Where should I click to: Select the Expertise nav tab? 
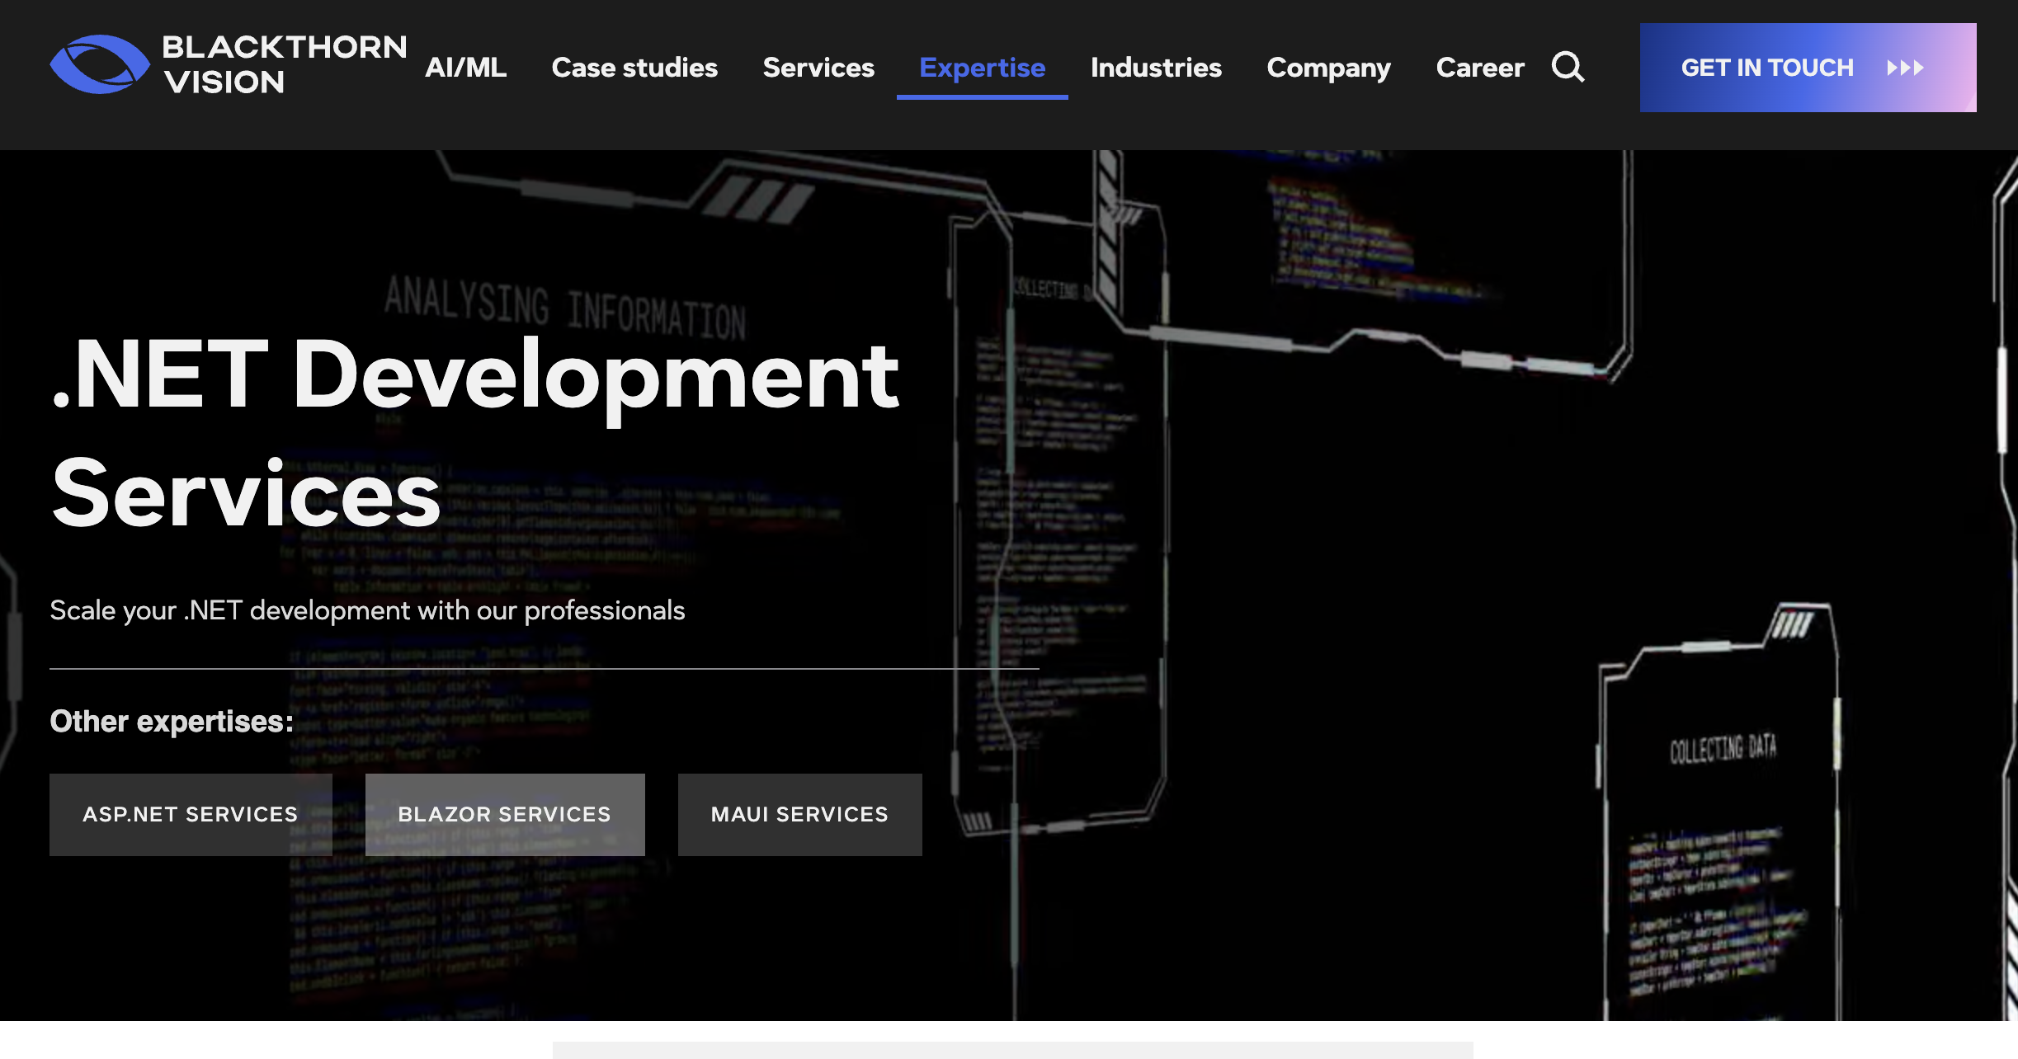click(x=982, y=67)
